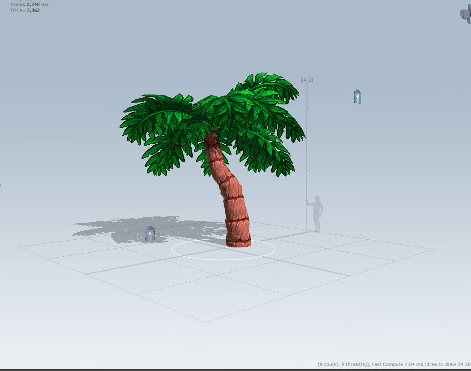Click the human scale reference figure

pyautogui.click(x=316, y=214)
